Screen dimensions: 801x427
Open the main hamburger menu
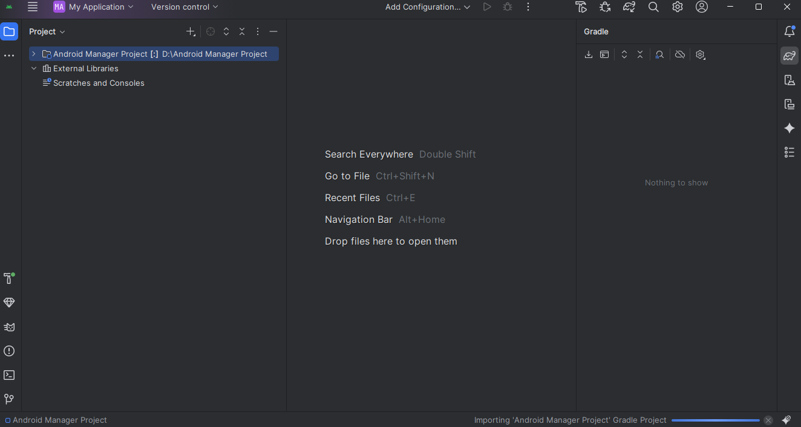click(33, 7)
